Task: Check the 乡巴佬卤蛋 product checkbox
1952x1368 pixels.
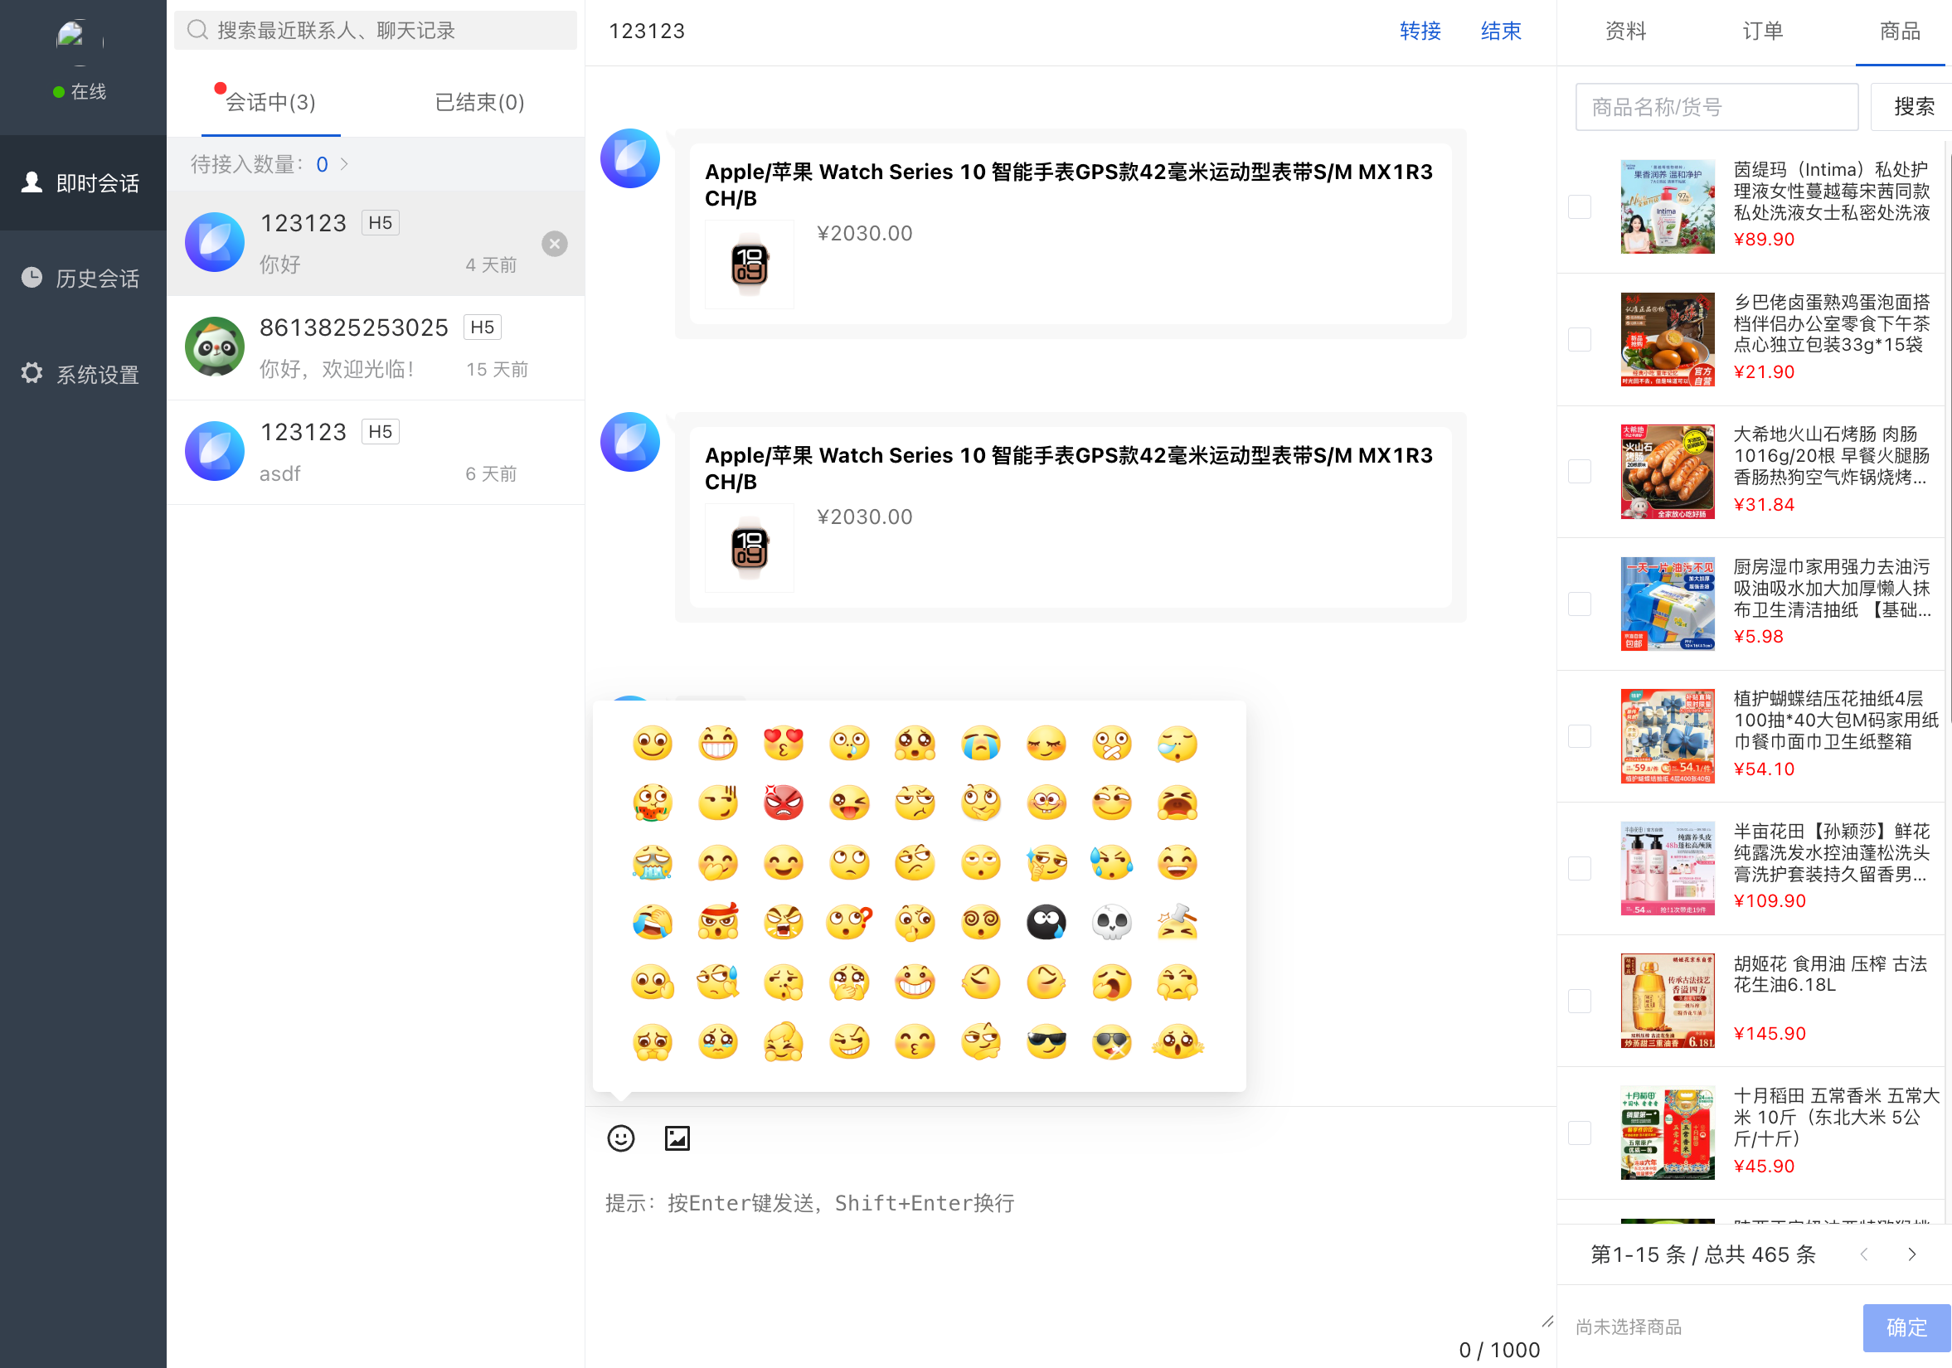Action: (1579, 339)
